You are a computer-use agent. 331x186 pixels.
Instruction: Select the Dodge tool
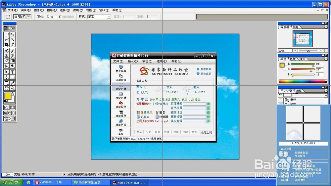coord(13,66)
